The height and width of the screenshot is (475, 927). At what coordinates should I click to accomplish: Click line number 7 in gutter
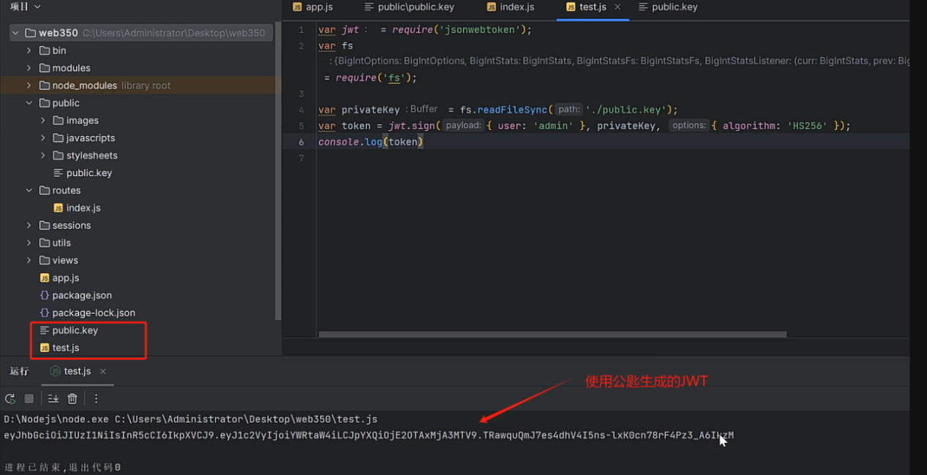point(301,158)
